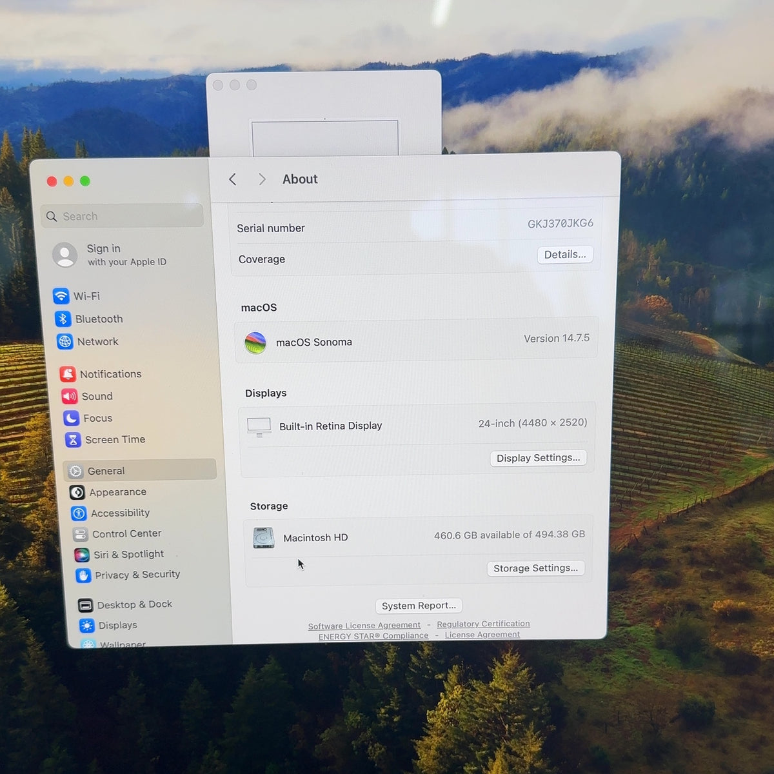Viewport: 774px width, 774px height.
Task: Click the Macintosh HD drive icon
Action: pyautogui.click(x=264, y=538)
